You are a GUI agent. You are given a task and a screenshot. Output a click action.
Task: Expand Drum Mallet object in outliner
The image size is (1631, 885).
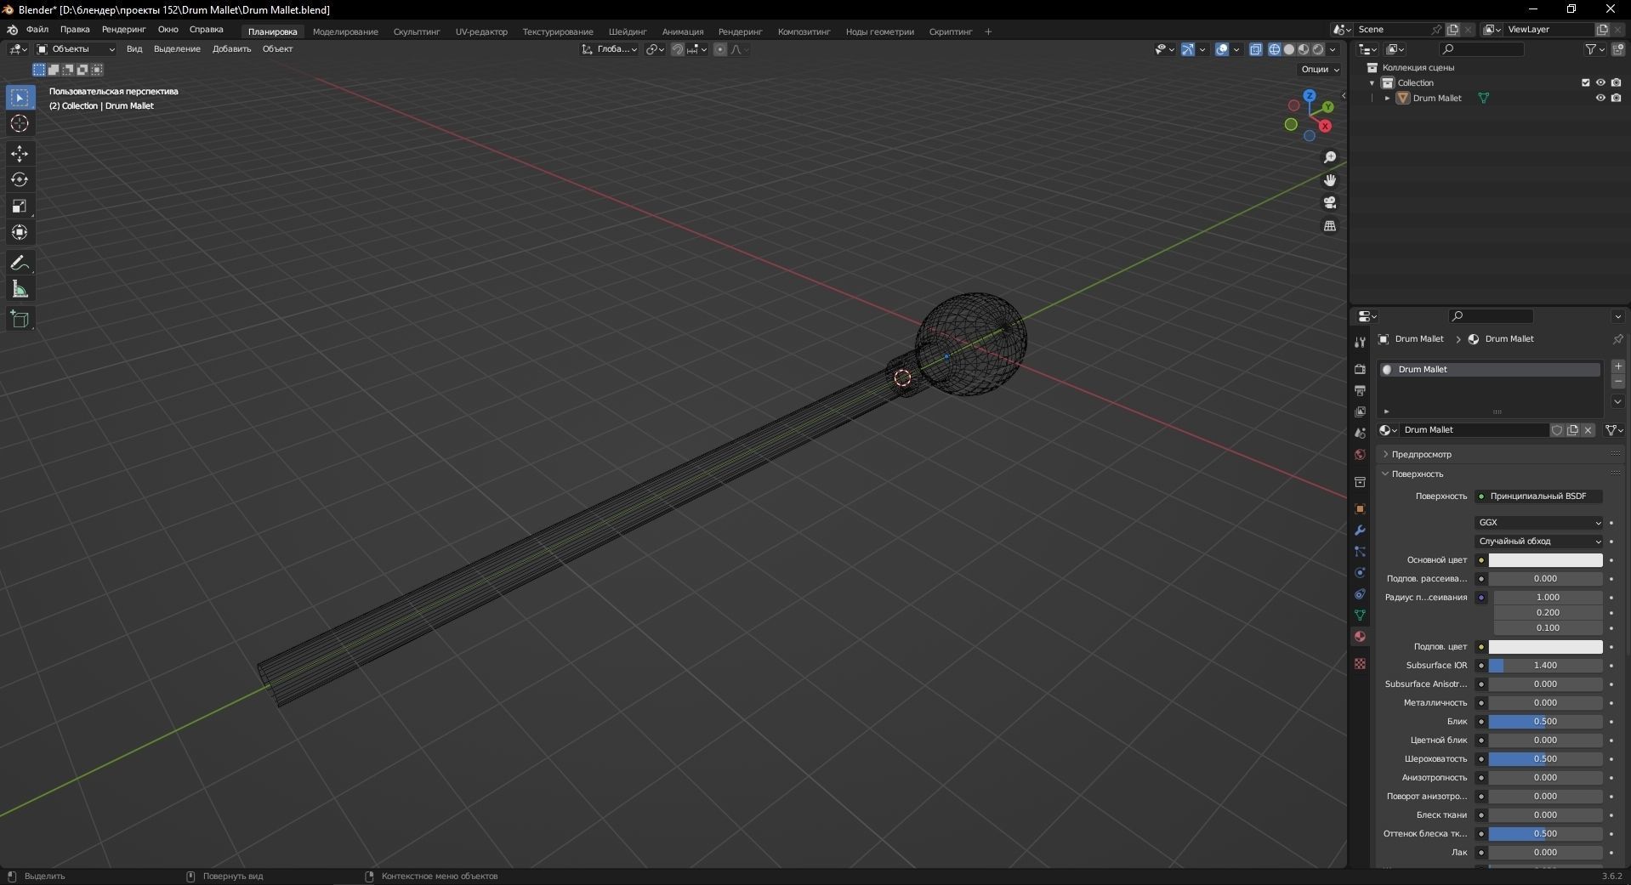(x=1387, y=99)
